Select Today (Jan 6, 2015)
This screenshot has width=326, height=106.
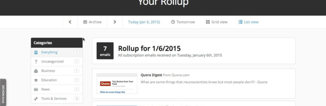click(x=144, y=22)
